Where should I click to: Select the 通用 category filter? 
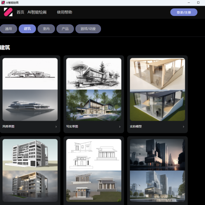pyautogui.click(x=8, y=29)
